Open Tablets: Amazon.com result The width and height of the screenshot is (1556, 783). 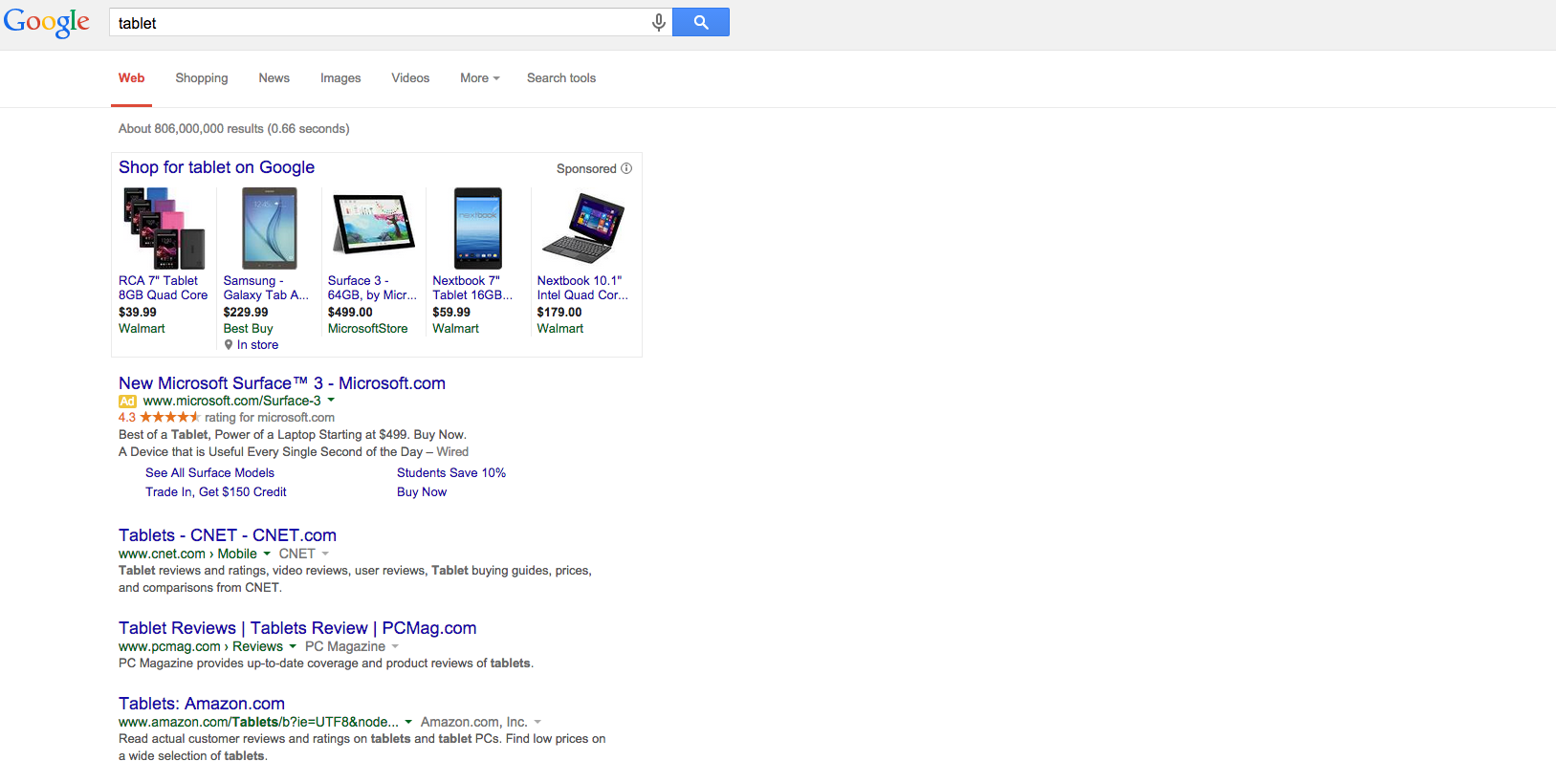pyautogui.click(x=202, y=704)
